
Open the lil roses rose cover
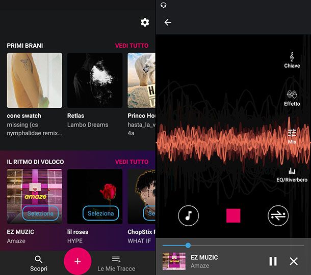click(x=95, y=197)
